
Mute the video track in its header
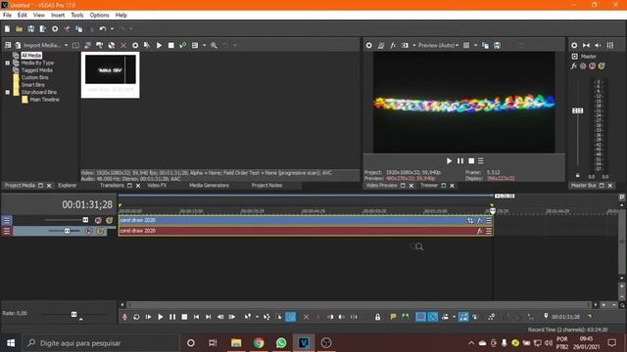[x=98, y=220]
